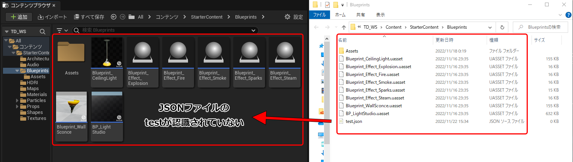Open the asset filter dropdown
573x162 pixels.
coord(62,30)
